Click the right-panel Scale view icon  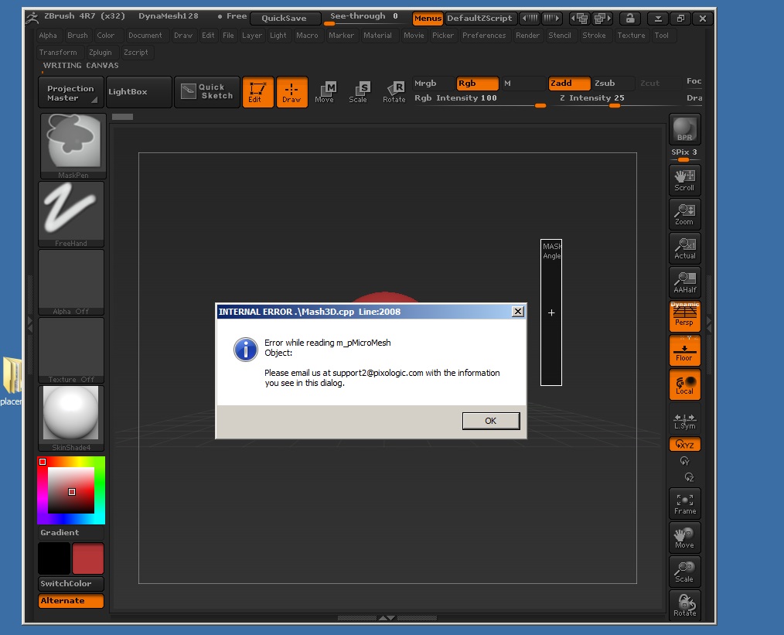pos(684,572)
